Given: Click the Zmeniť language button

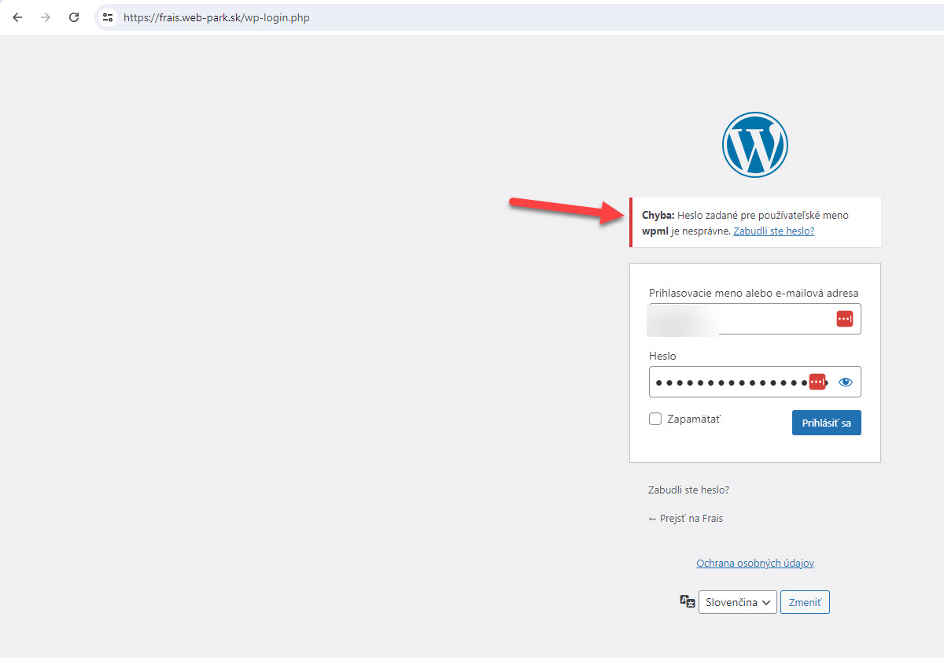Looking at the screenshot, I should [805, 602].
